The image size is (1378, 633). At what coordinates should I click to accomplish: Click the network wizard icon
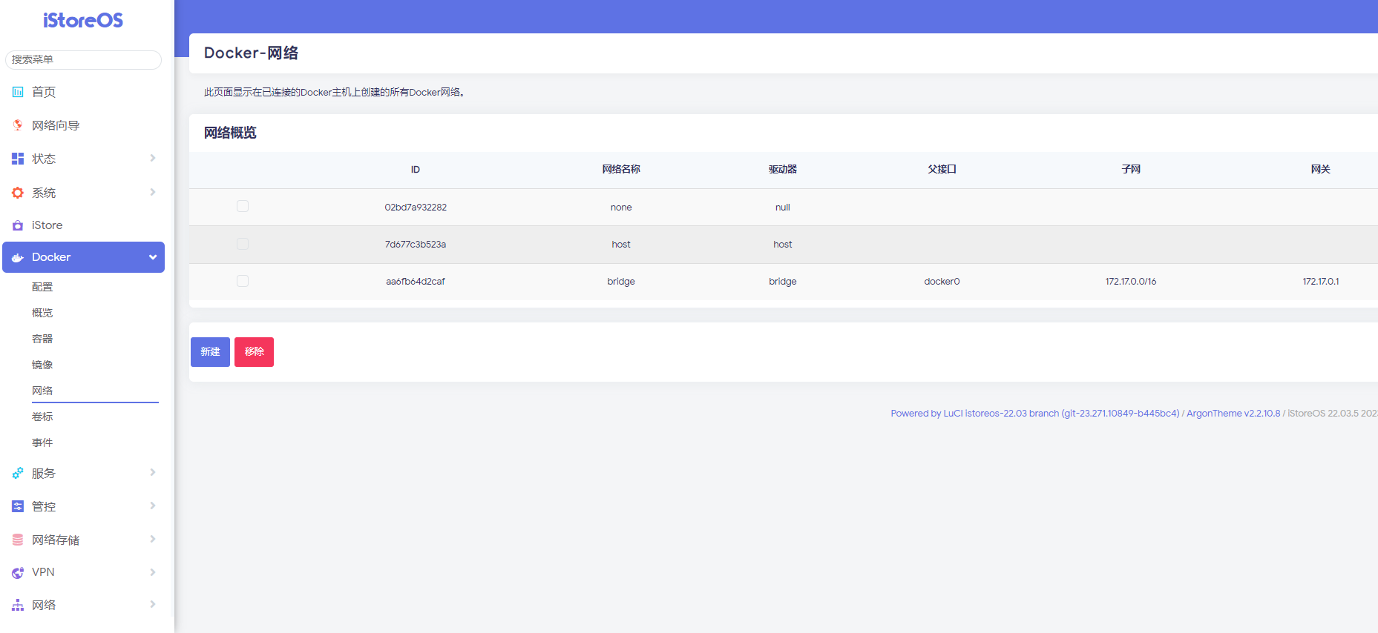(18, 125)
